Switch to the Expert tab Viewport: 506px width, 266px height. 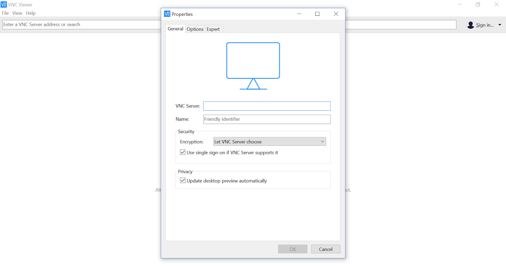[x=213, y=29]
